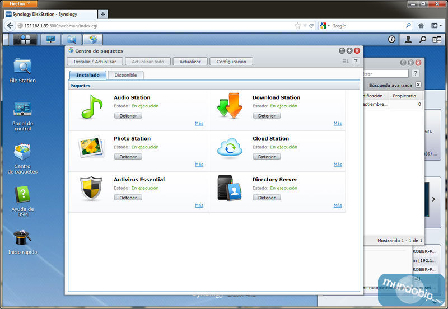Open the DSM main menu grid icon
The height and width of the screenshot is (309, 448).
pyautogui.click(x=25, y=39)
